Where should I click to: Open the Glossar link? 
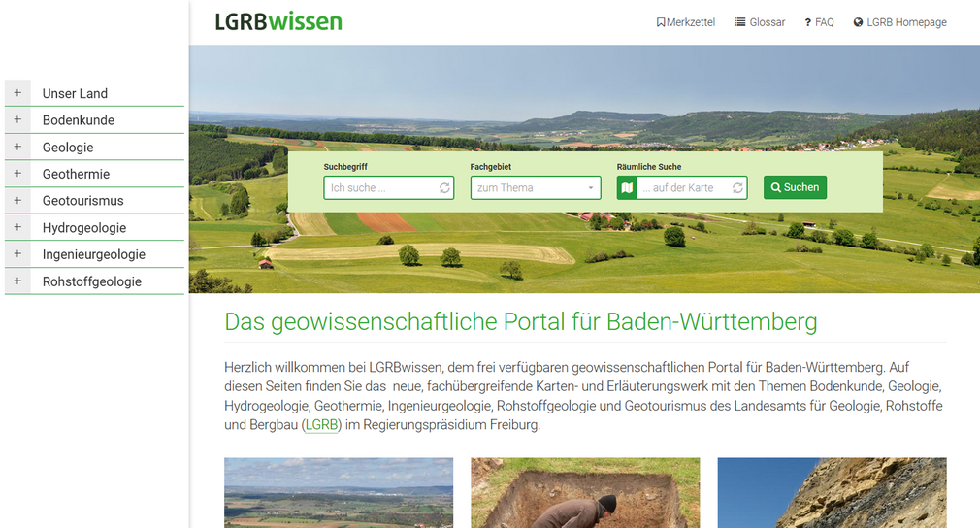click(x=767, y=22)
